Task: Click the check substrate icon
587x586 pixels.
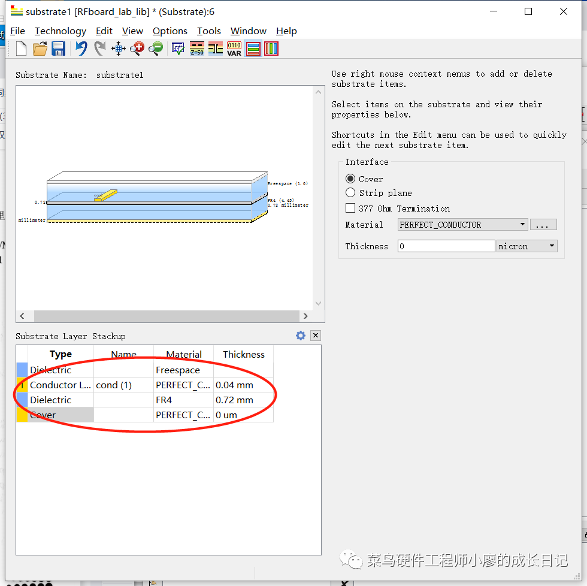Action: coord(178,49)
